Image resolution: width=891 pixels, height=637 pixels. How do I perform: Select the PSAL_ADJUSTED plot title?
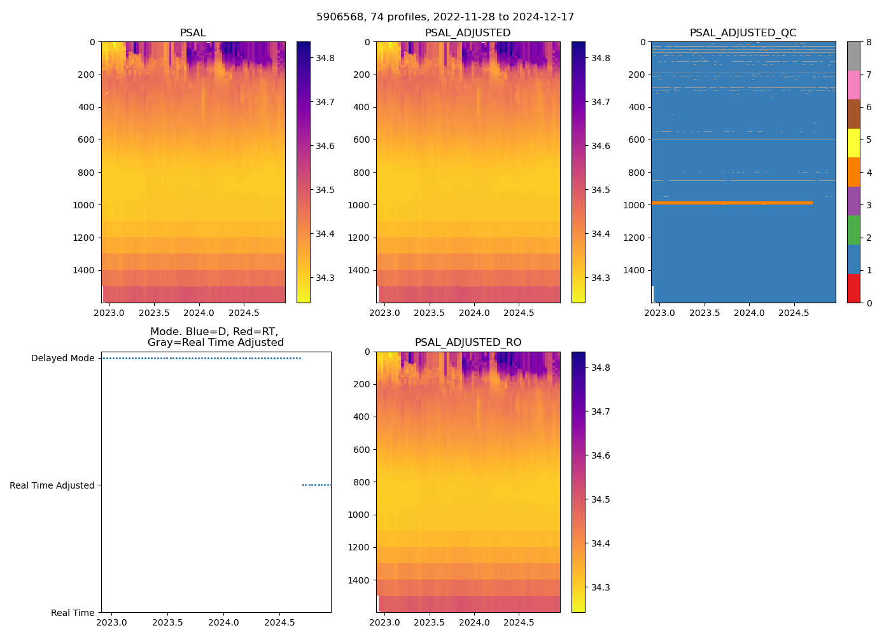(x=468, y=33)
